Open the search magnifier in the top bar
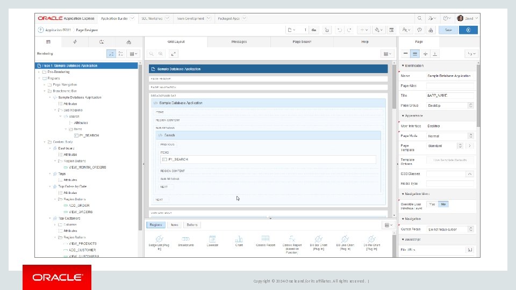Viewport: 516px width, 290px height. [x=419, y=18]
